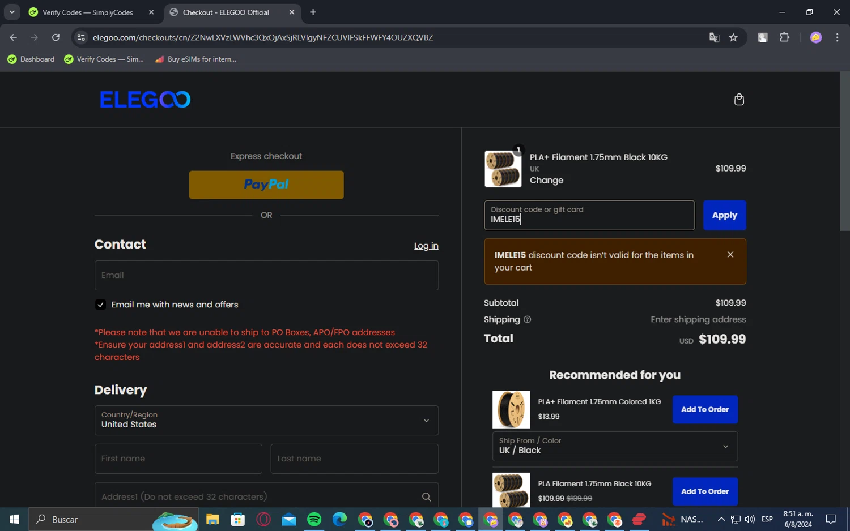Open the notification center icon

click(x=831, y=519)
